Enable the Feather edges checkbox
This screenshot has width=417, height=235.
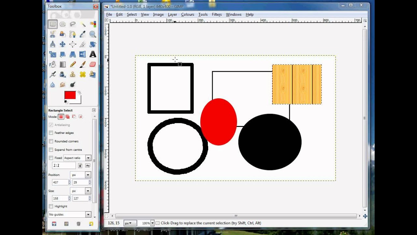coord(51,133)
